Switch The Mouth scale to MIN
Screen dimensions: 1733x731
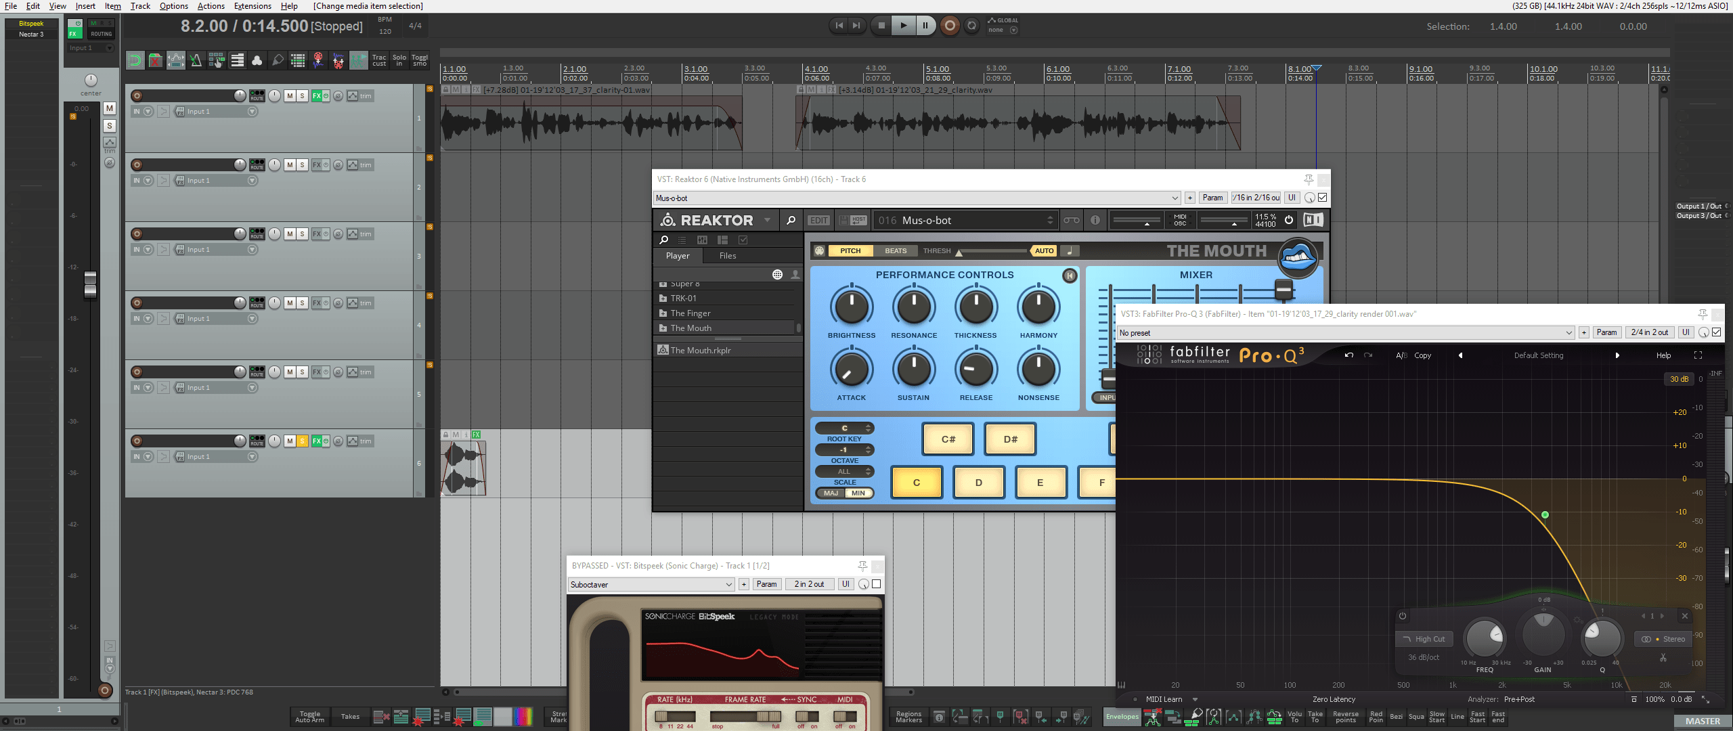click(x=858, y=493)
